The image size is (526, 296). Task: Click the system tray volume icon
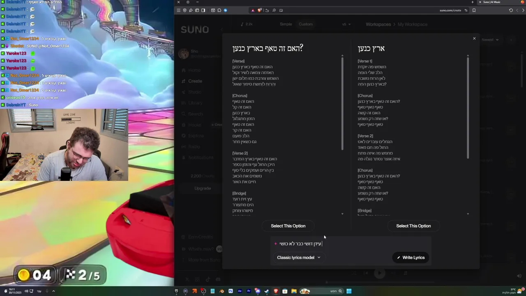point(26,291)
